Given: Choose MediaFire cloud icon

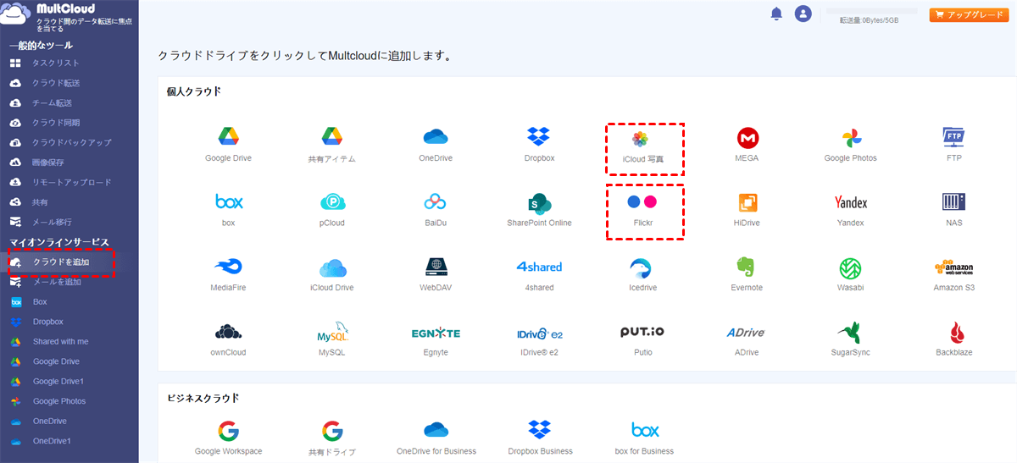Looking at the screenshot, I should tap(228, 267).
